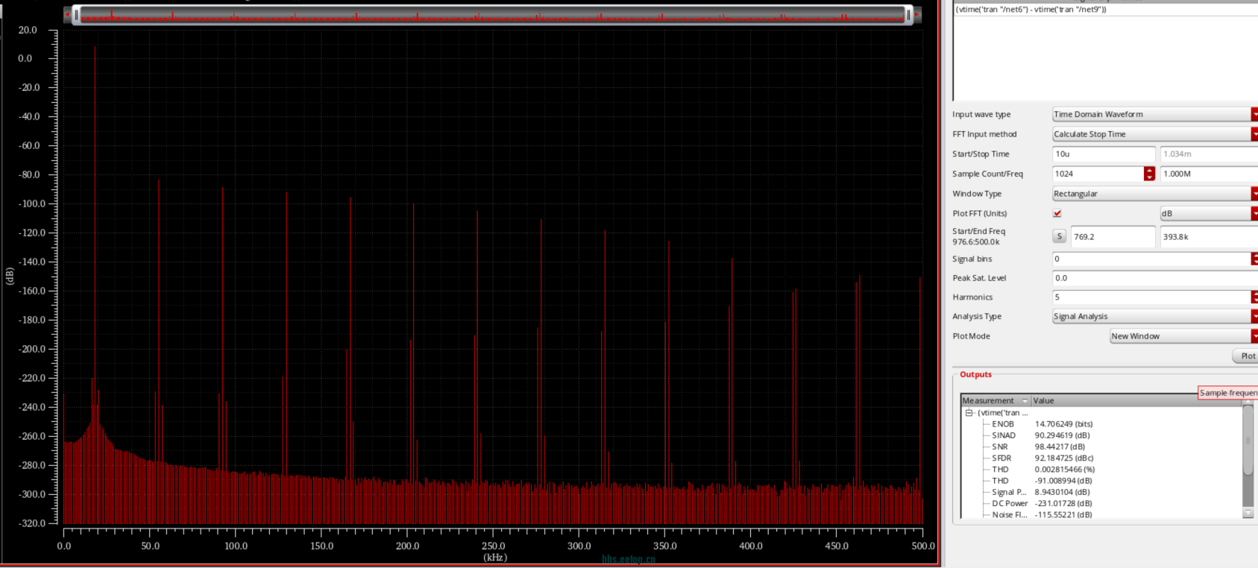Click the DC Power value -231.01728 (dB)
Viewport: 1258px width, 568px height.
coord(1063,503)
